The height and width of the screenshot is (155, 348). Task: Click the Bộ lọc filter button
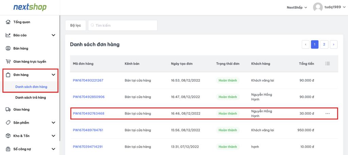click(x=75, y=25)
